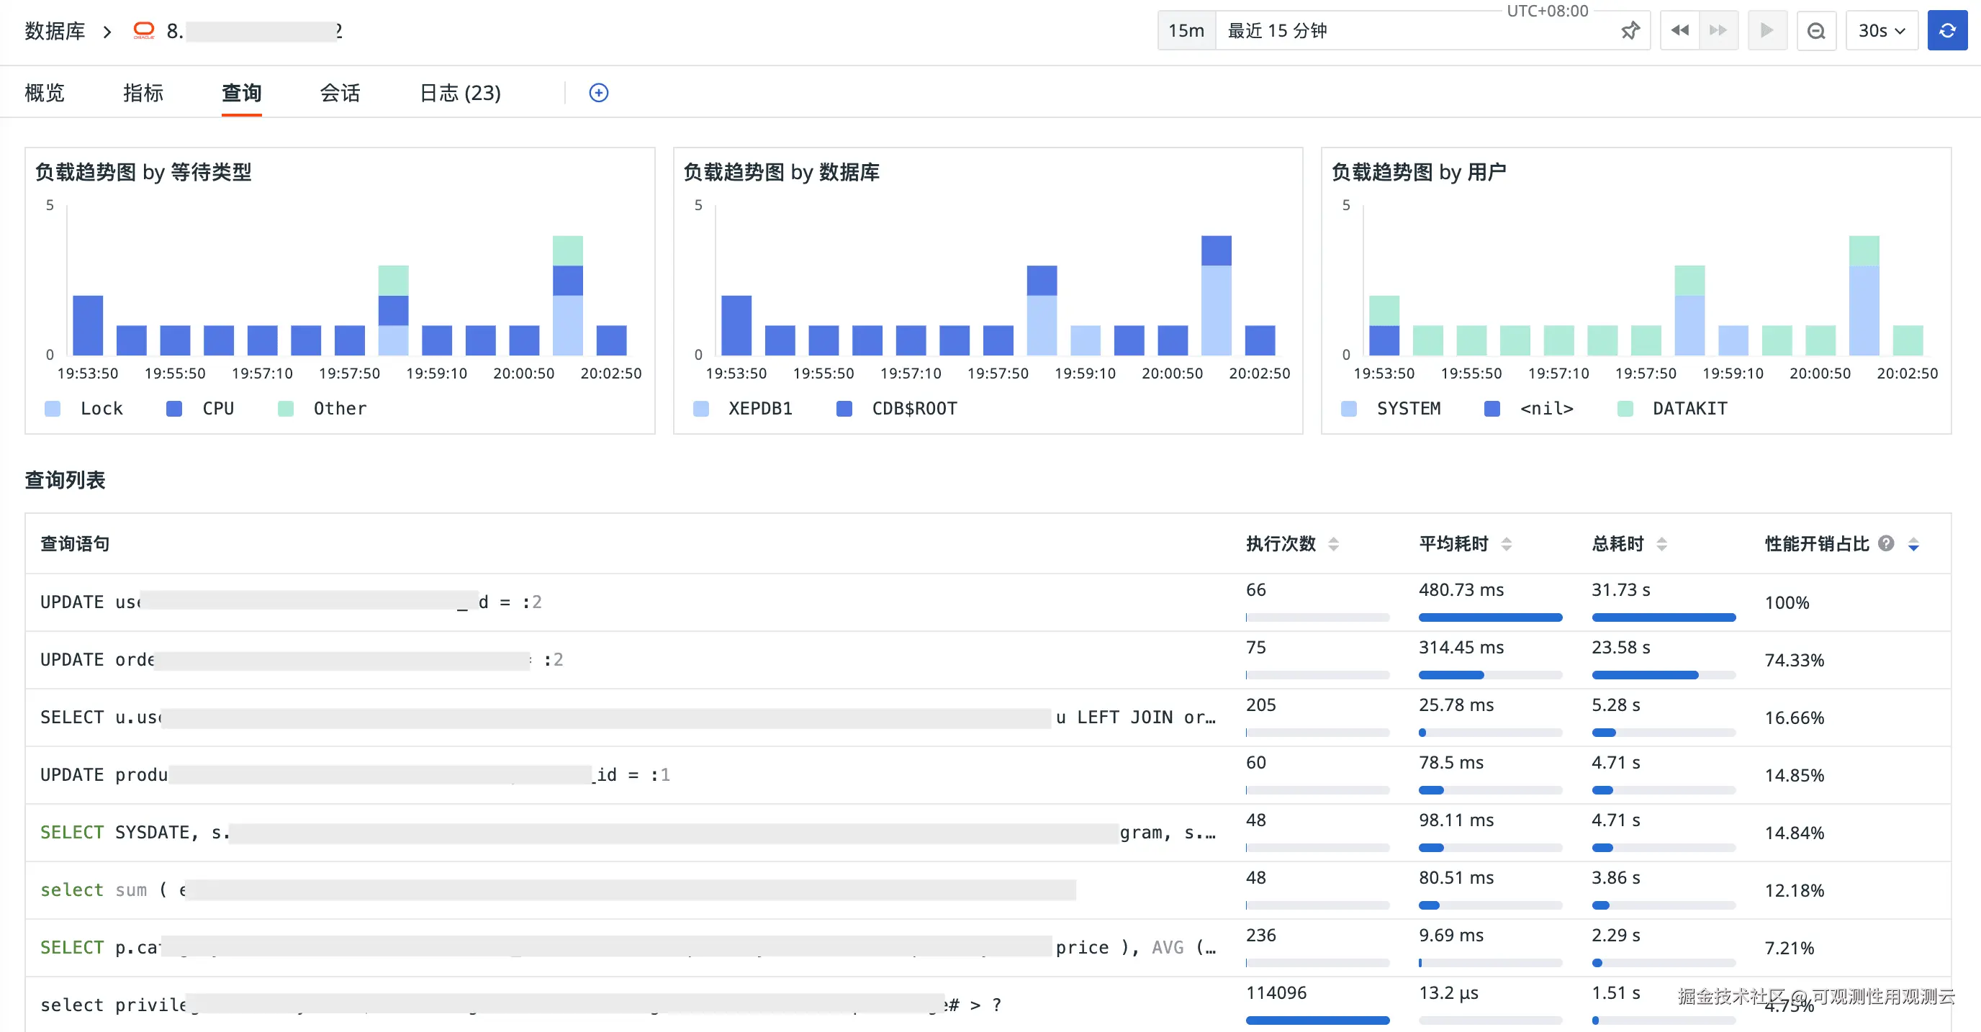Click the help icon beside 性能开销占比
This screenshot has width=1981, height=1032.
click(x=1886, y=543)
